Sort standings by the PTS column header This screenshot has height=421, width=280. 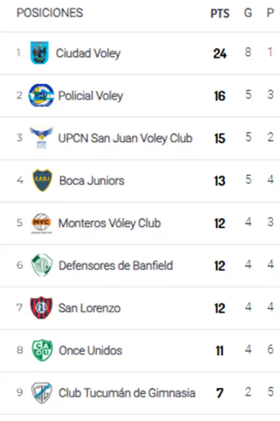[219, 14]
